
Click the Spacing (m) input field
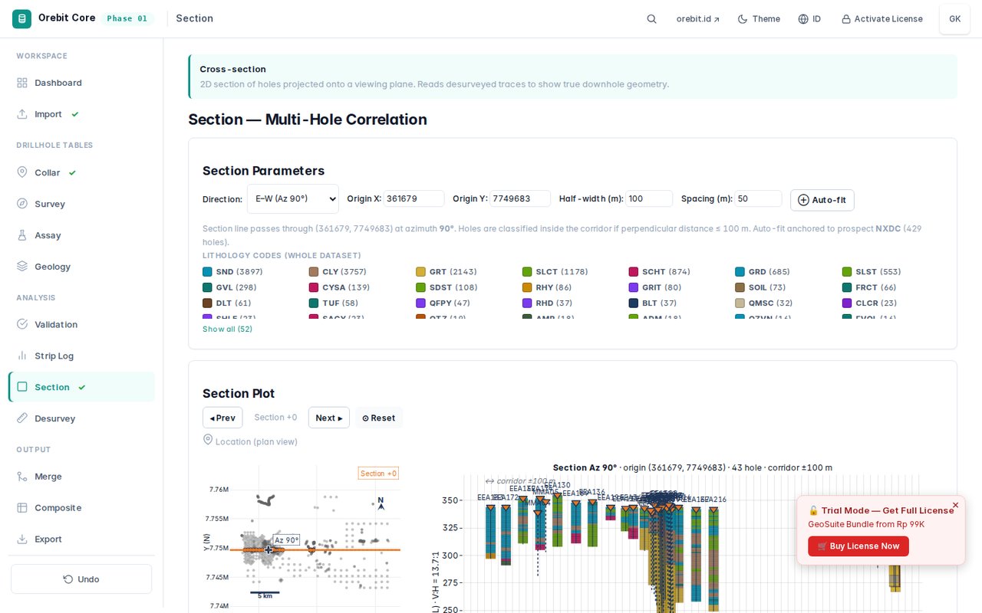pyautogui.click(x=758, y=198)
